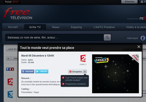146x102 pixels.
Task: Open the Accueil tab
Action: click(x=13, y=27)
